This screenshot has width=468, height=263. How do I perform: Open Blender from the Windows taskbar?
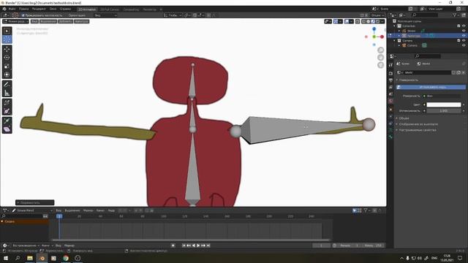42,258
